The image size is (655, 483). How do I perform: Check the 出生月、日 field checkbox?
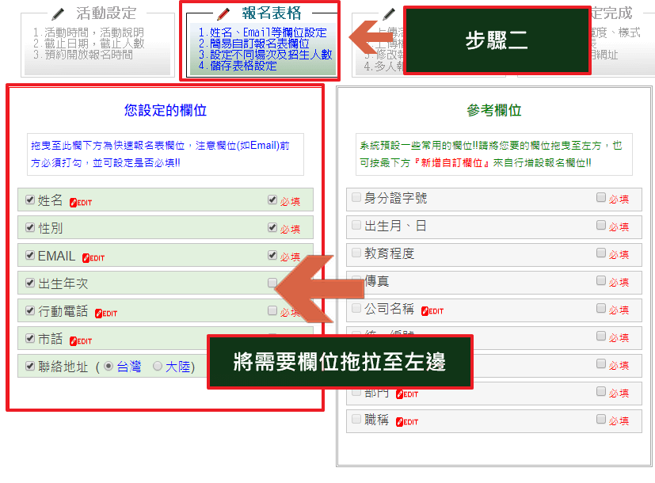tap(356, 225)
